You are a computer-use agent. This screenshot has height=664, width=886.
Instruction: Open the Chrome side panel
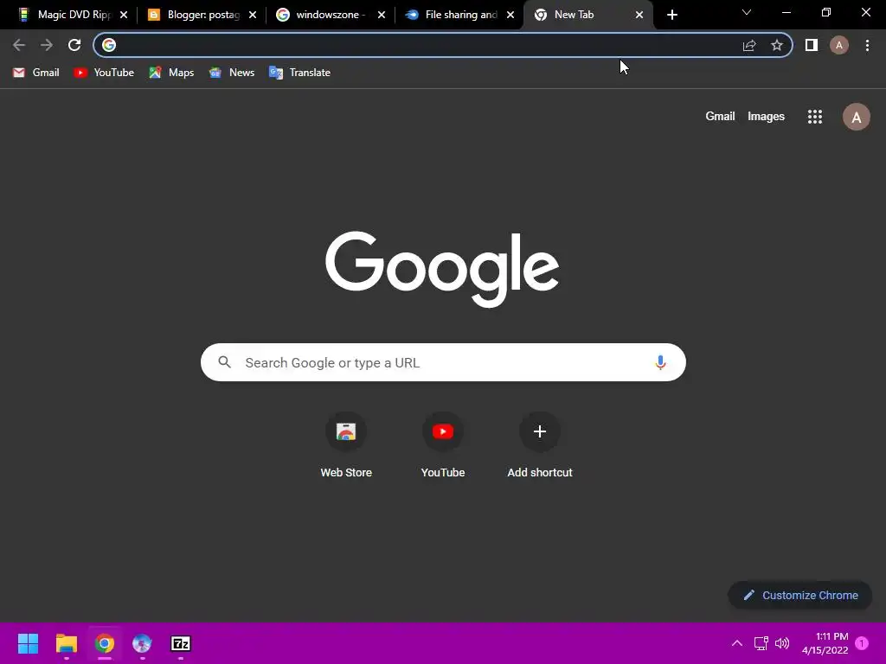coord(812,45)
